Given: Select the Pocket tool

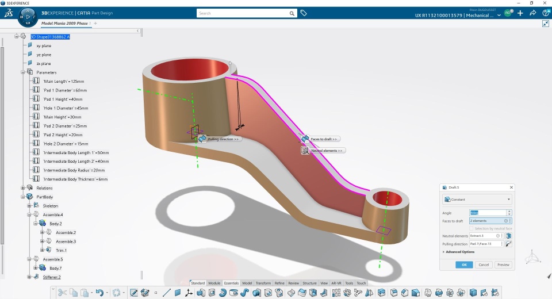Looking at the screenshot, I should (212, 293).
